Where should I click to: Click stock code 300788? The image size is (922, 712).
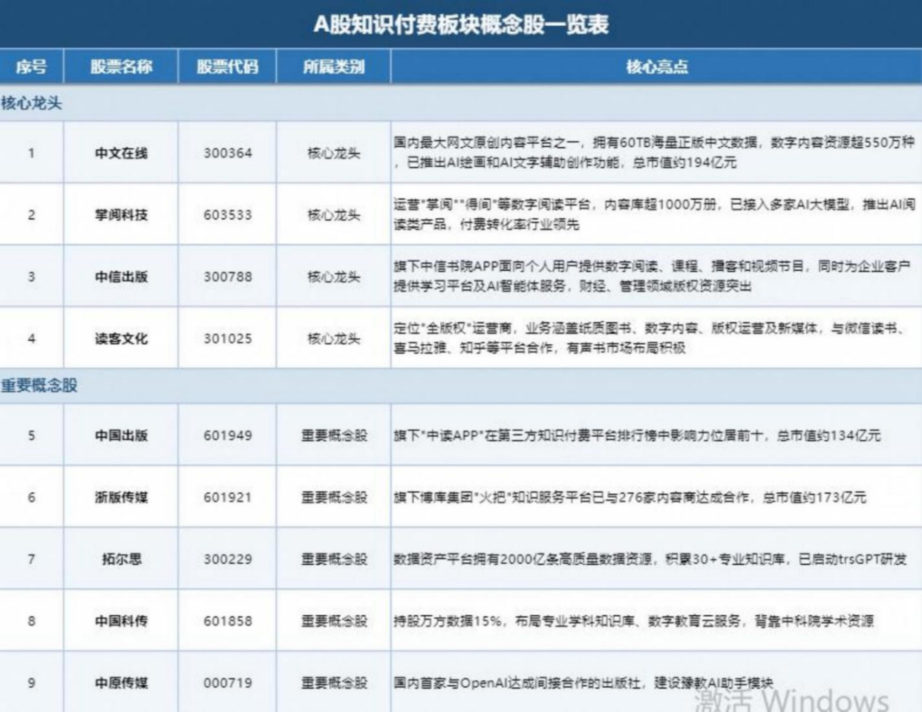(x=228, y=277)
